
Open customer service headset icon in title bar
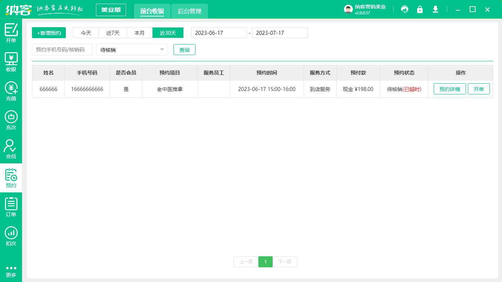pos(405,10)
